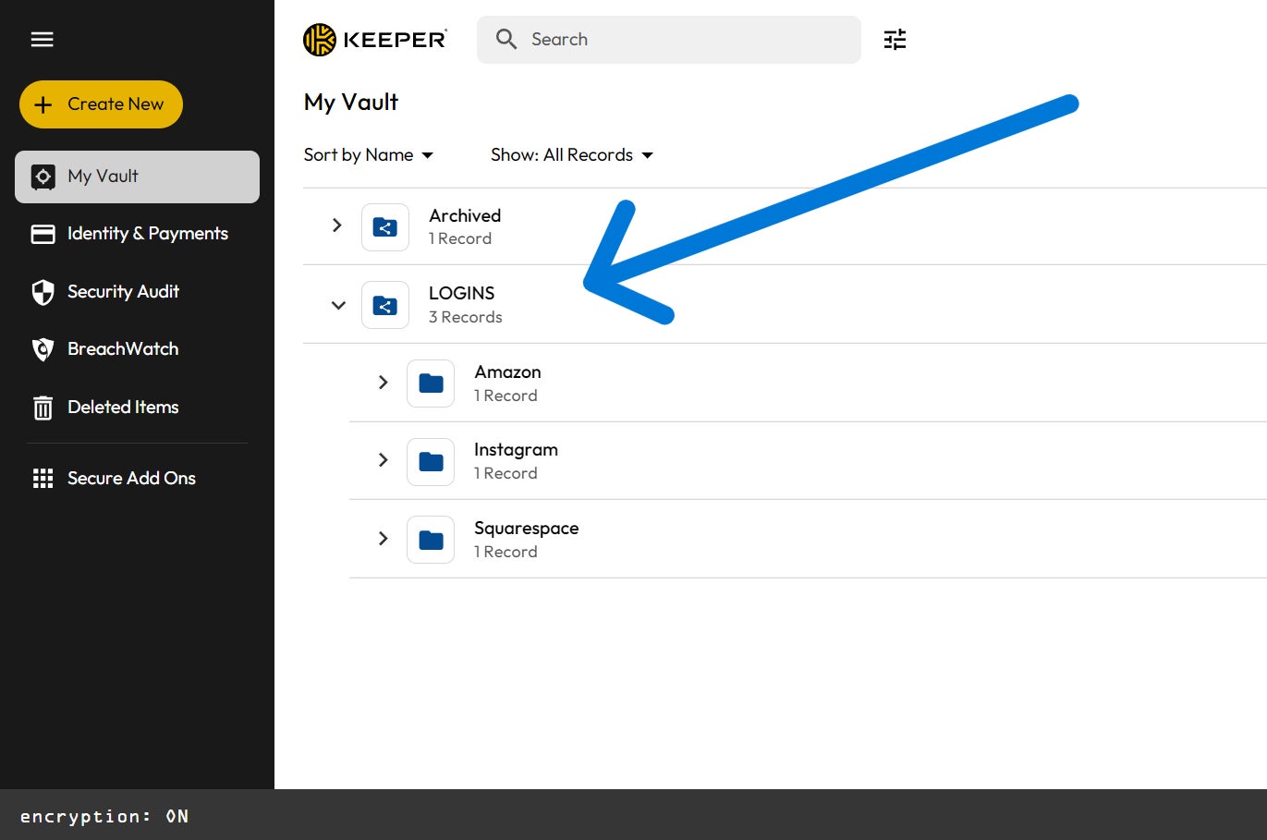Expand the Amazon subfolder chevron
1267x840 pixels.
coord(384,382)
